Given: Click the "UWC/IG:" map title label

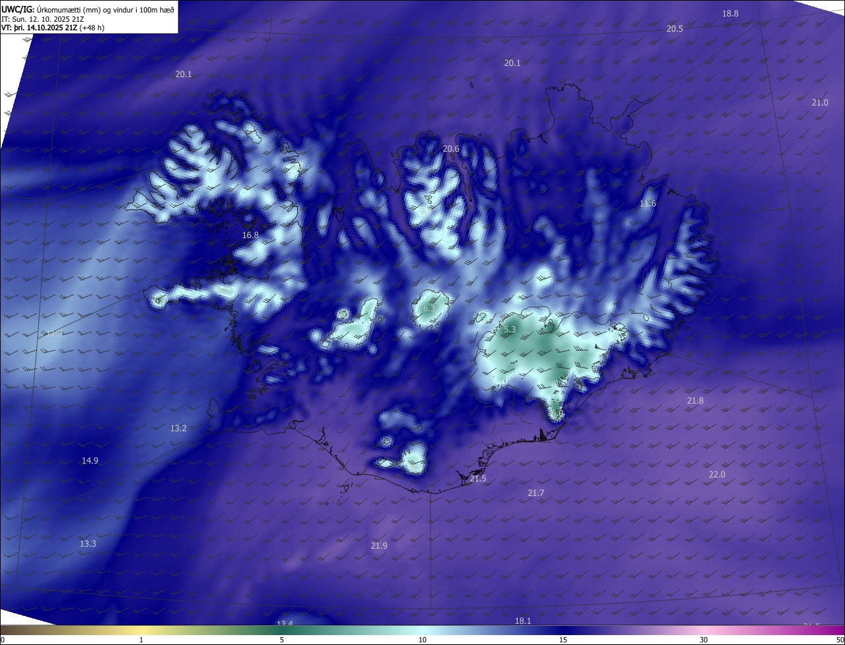Looking at the screenshot, I should pos(18,10).
